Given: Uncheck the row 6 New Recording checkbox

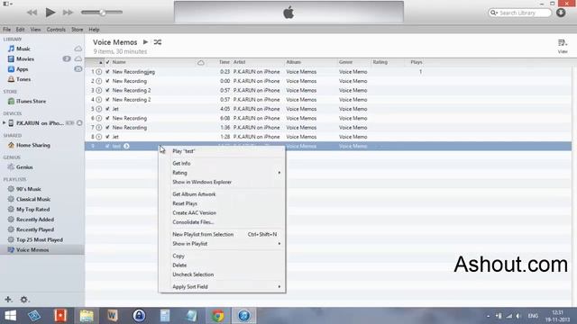Looking at the screenshot, I should [x=107, y=118].
